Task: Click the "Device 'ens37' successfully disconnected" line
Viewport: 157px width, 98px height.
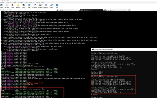Action: click(x=17, y=65)
